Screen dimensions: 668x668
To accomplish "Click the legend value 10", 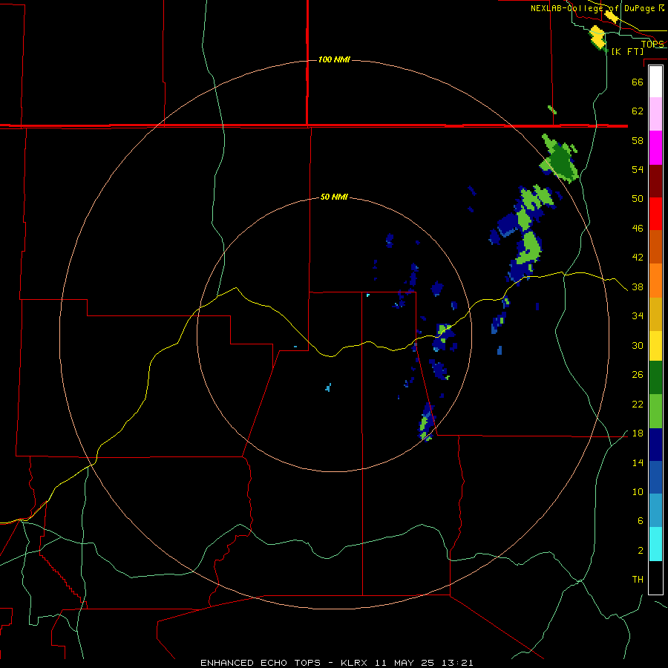I will [x=638, y=492].
